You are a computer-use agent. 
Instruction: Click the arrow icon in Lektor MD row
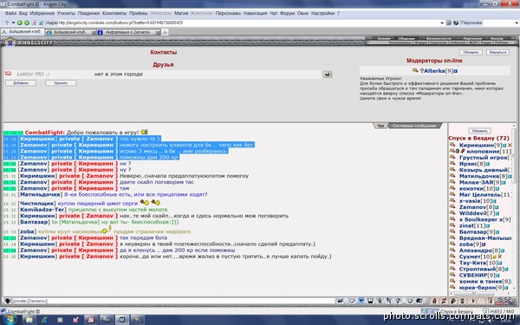(x=327, y=75)
